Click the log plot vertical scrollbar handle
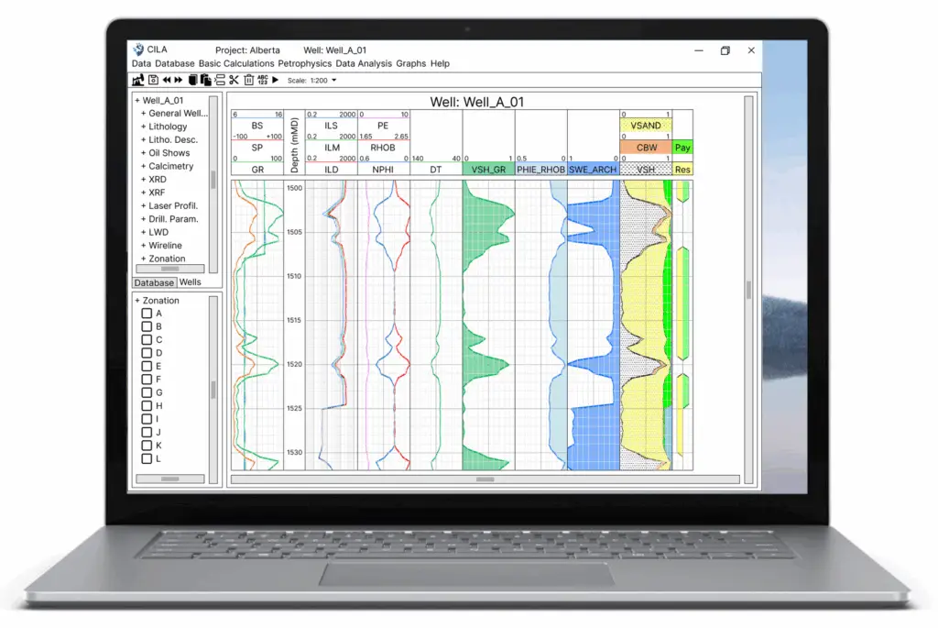Viewport: 938px width, 628px height. point(748,290)
